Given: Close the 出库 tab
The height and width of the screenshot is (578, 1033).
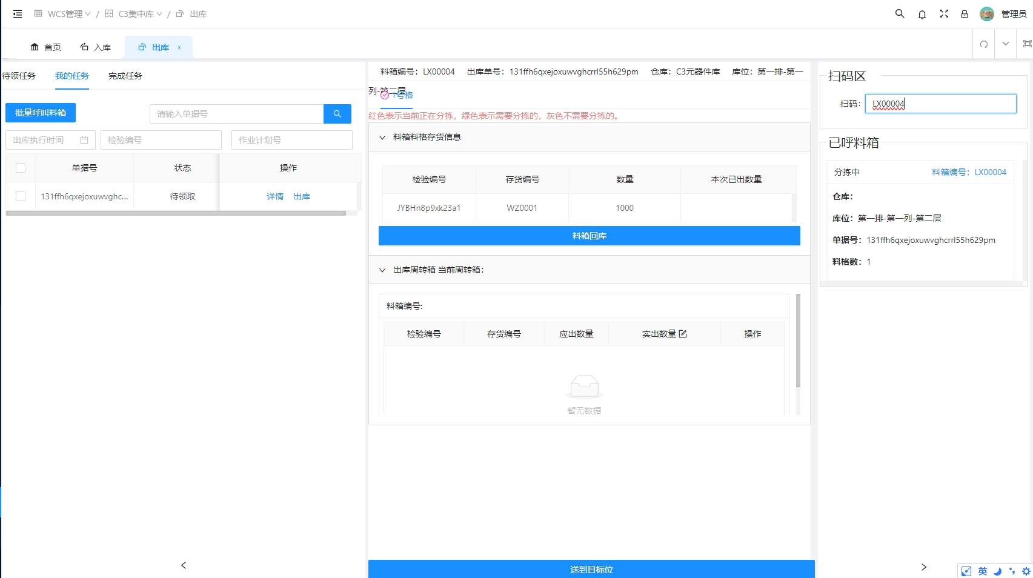Looking at the screenshot, I should pyautogui.click(x=179, y=47).
